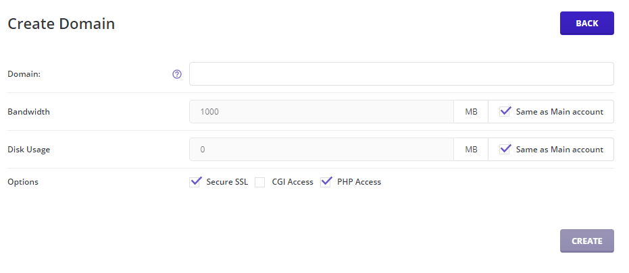Go back using the BACK button
The height and width of the screenshot is (273, 629).
pyautogui.click(x=586, y=23)
